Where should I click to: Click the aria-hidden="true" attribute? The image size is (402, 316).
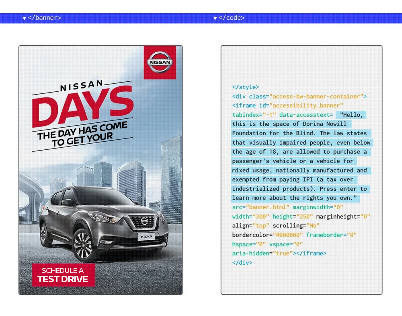262,253
